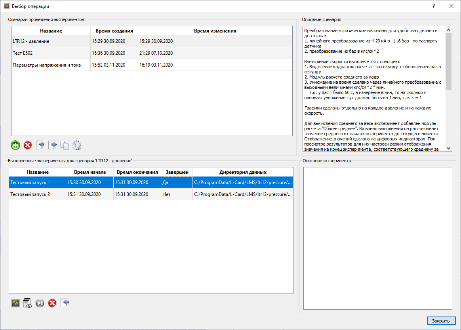Viewport: 461px width, 330px height.
Task: Select 'Параметры напряжения и тока' scenario
Action: click(x=51, y=65)
